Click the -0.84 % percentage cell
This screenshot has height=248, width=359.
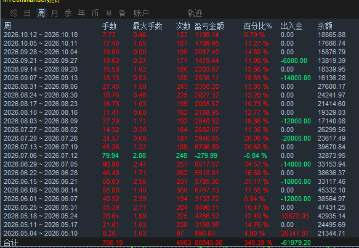pos(256,156)
